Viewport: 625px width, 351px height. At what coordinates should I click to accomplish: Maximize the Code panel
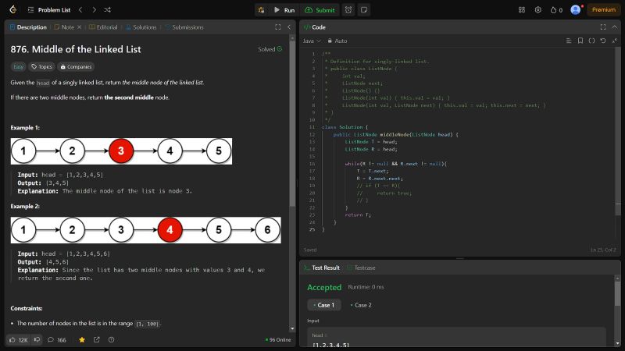click(603, 27)
